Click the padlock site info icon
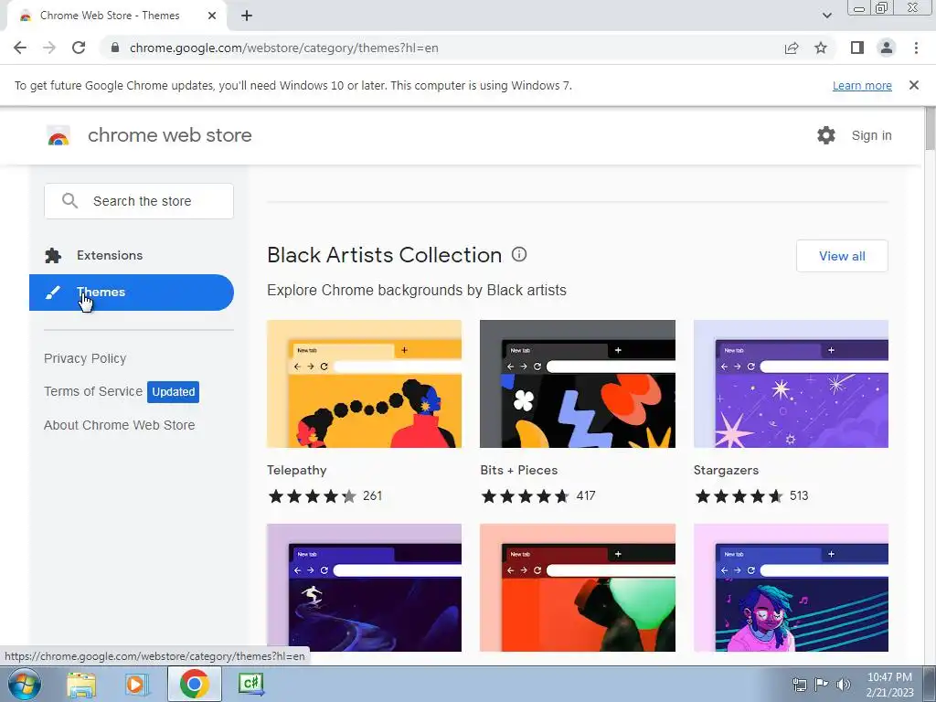 point(115,48)
